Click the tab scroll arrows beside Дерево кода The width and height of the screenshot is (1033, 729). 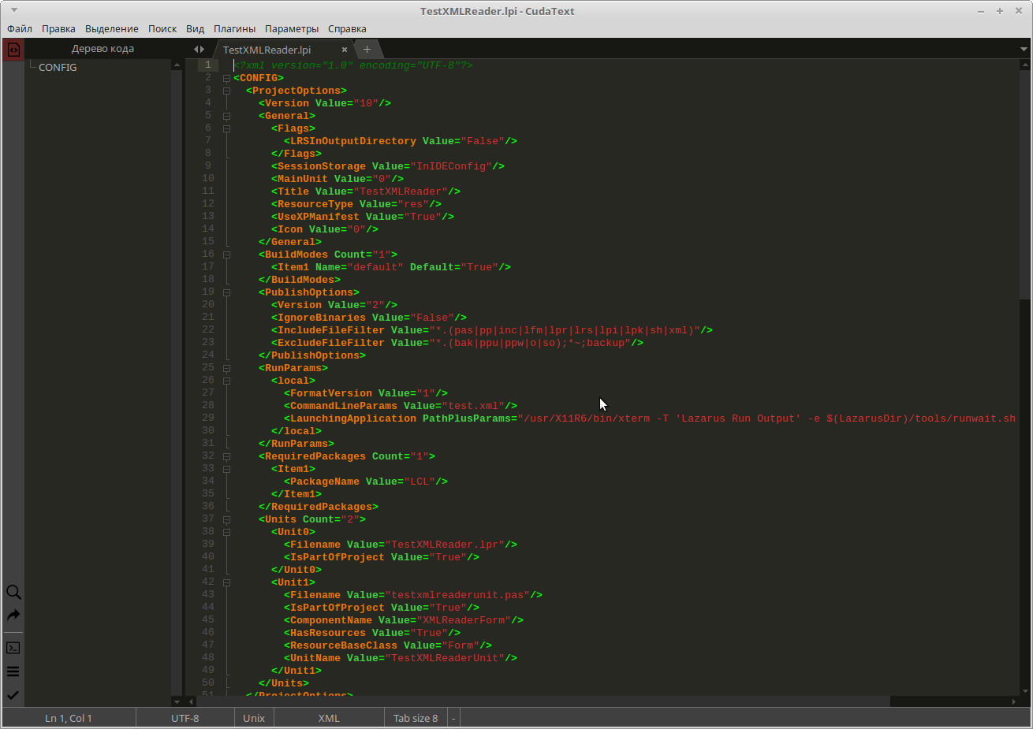[x=199, y=49]
